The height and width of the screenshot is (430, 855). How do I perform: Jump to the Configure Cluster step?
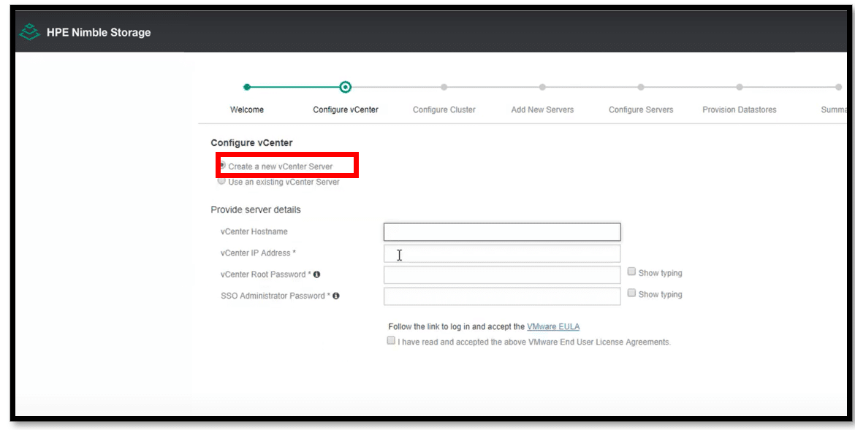[444, 110]
